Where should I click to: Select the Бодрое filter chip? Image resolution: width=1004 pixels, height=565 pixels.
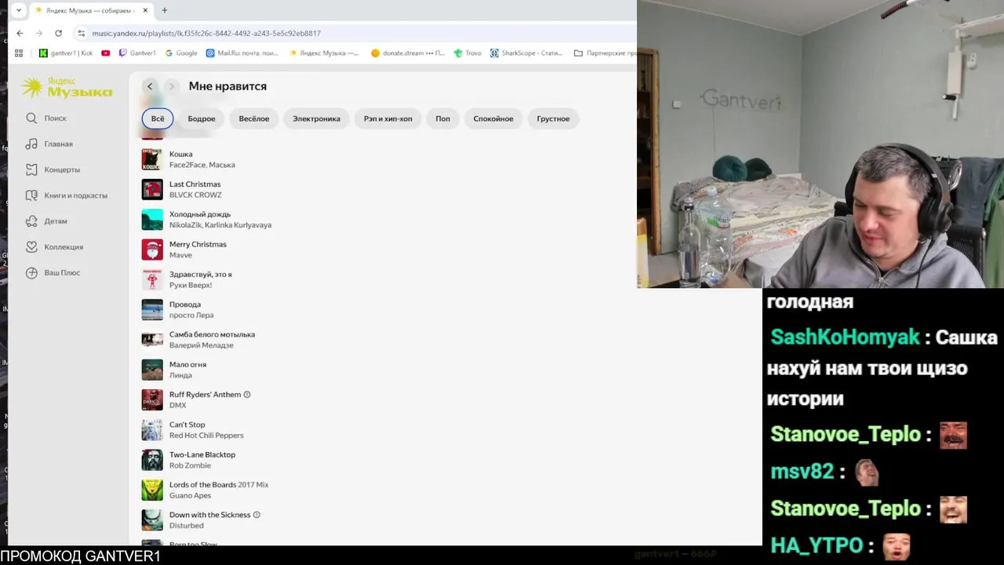coord(202,118)
